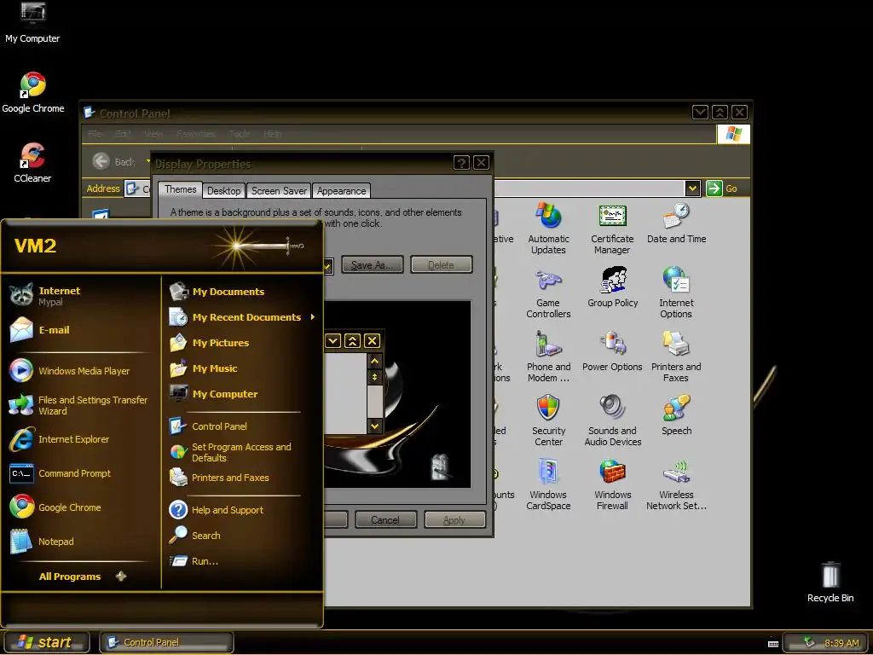The height and width of the screenshot is (655, 873).
Task: Open Files and Settings Transfer Wizard
Action: point(81,405)
